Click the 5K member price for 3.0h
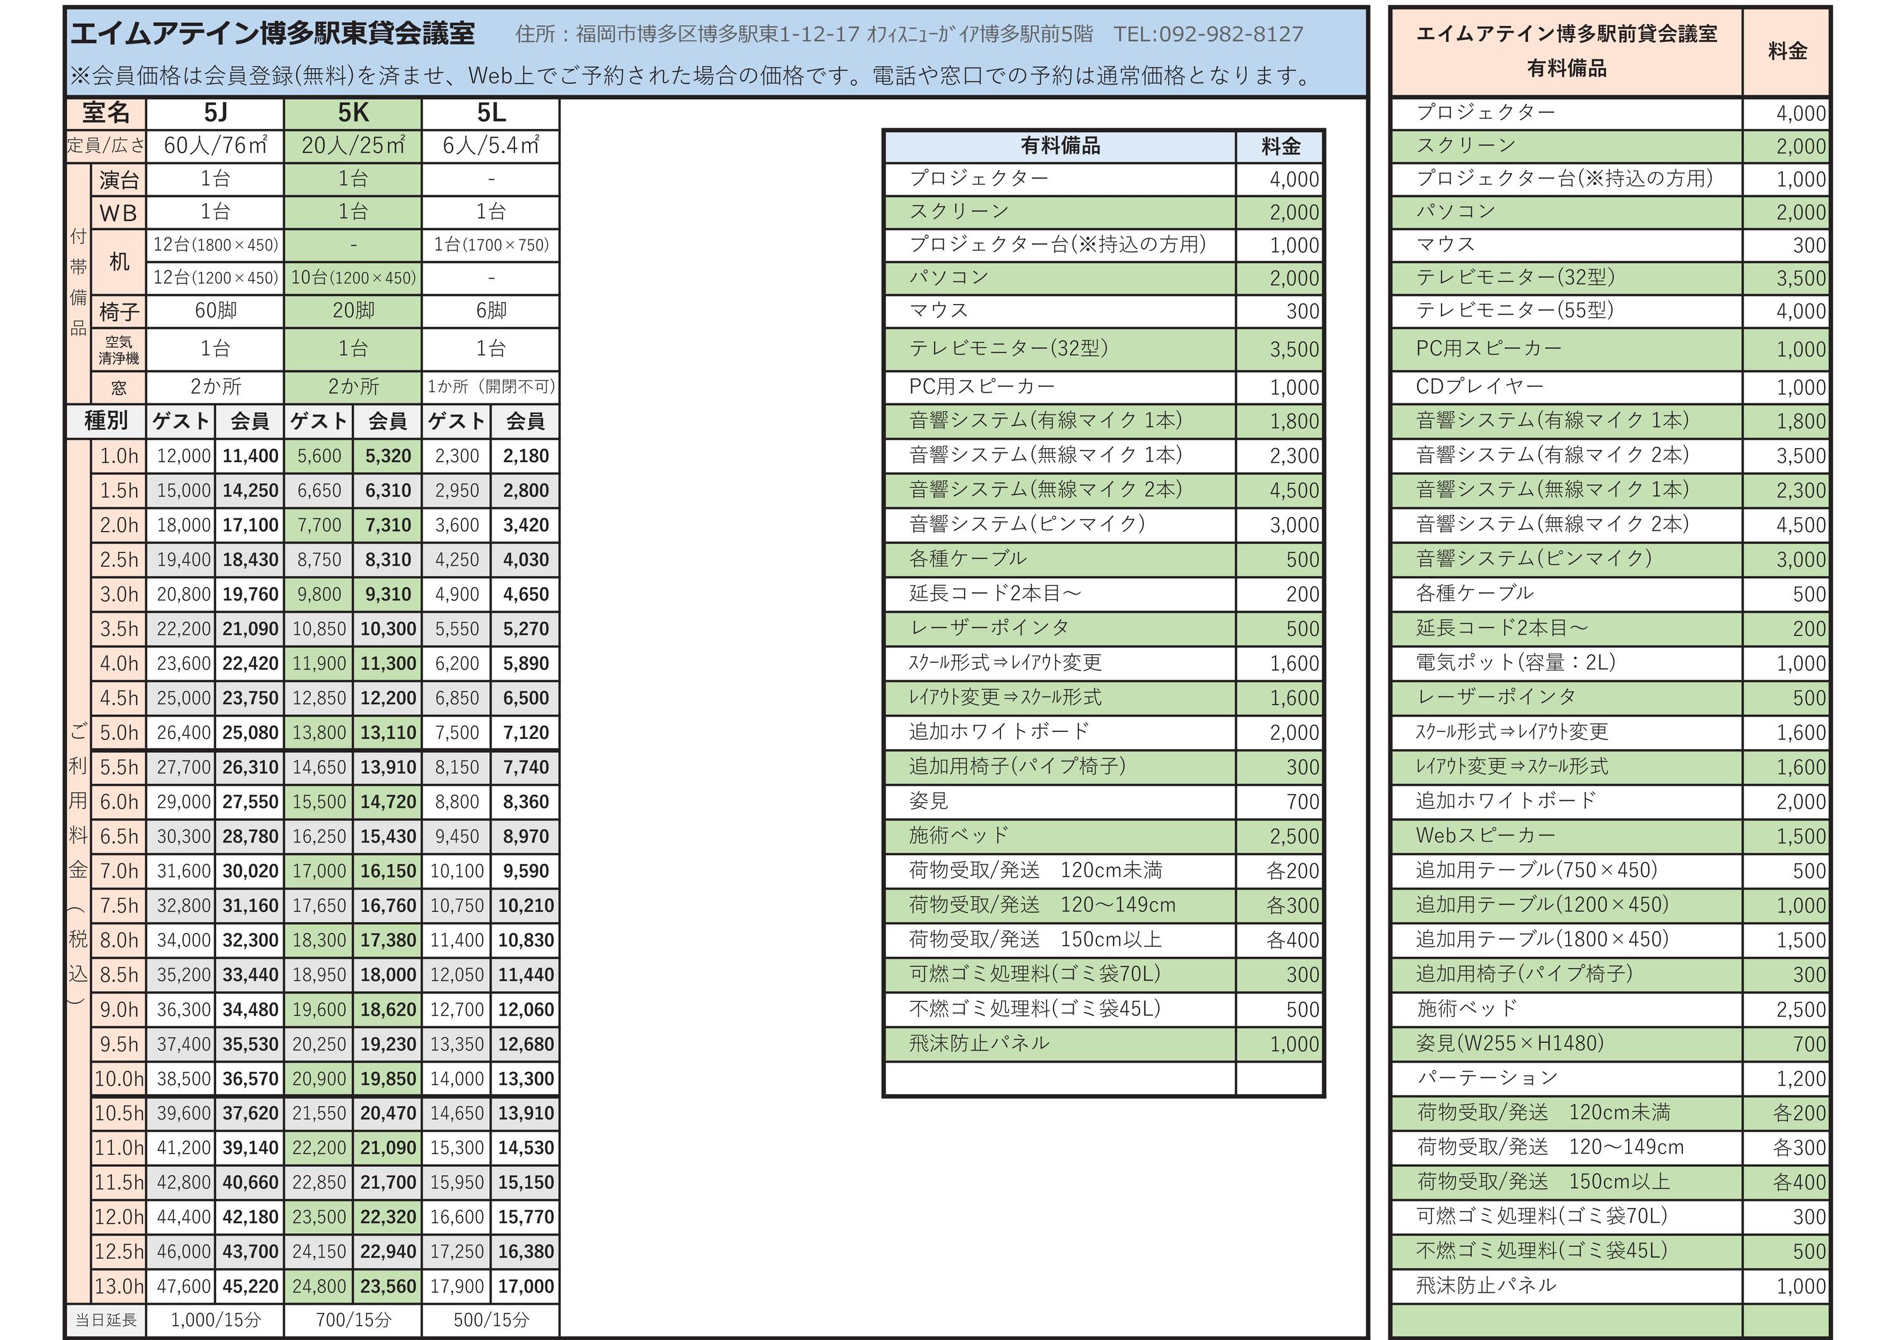1896x1340 pixels. pyautogui.click(x=387, y=594)
